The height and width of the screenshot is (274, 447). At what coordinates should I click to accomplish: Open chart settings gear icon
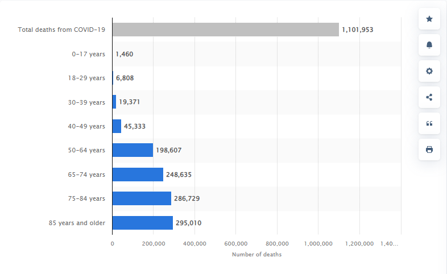pyautogui.click(x=429, y=71)
